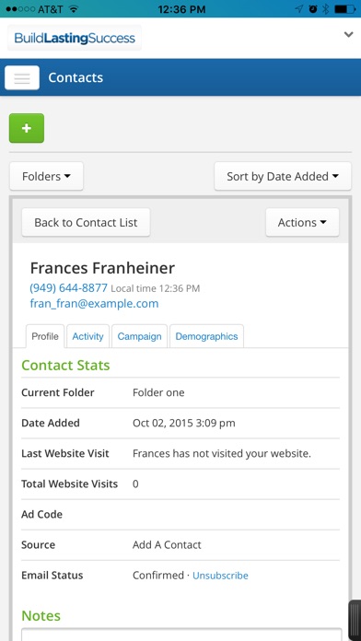The width and height of the screenshot is (361, 641).
Task: Expand the top-right chevron arrow
Action: [348, 35]
